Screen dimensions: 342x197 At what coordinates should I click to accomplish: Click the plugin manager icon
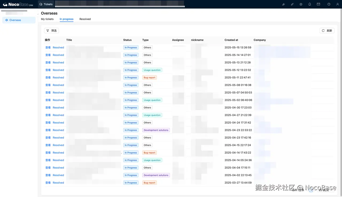pos(292,4)
